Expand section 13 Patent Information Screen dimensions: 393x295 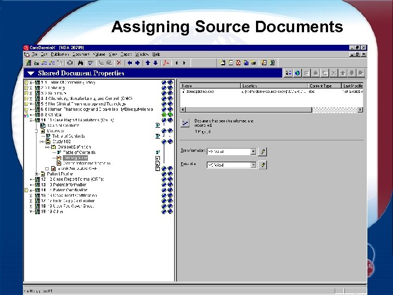[x=31, y=185]
